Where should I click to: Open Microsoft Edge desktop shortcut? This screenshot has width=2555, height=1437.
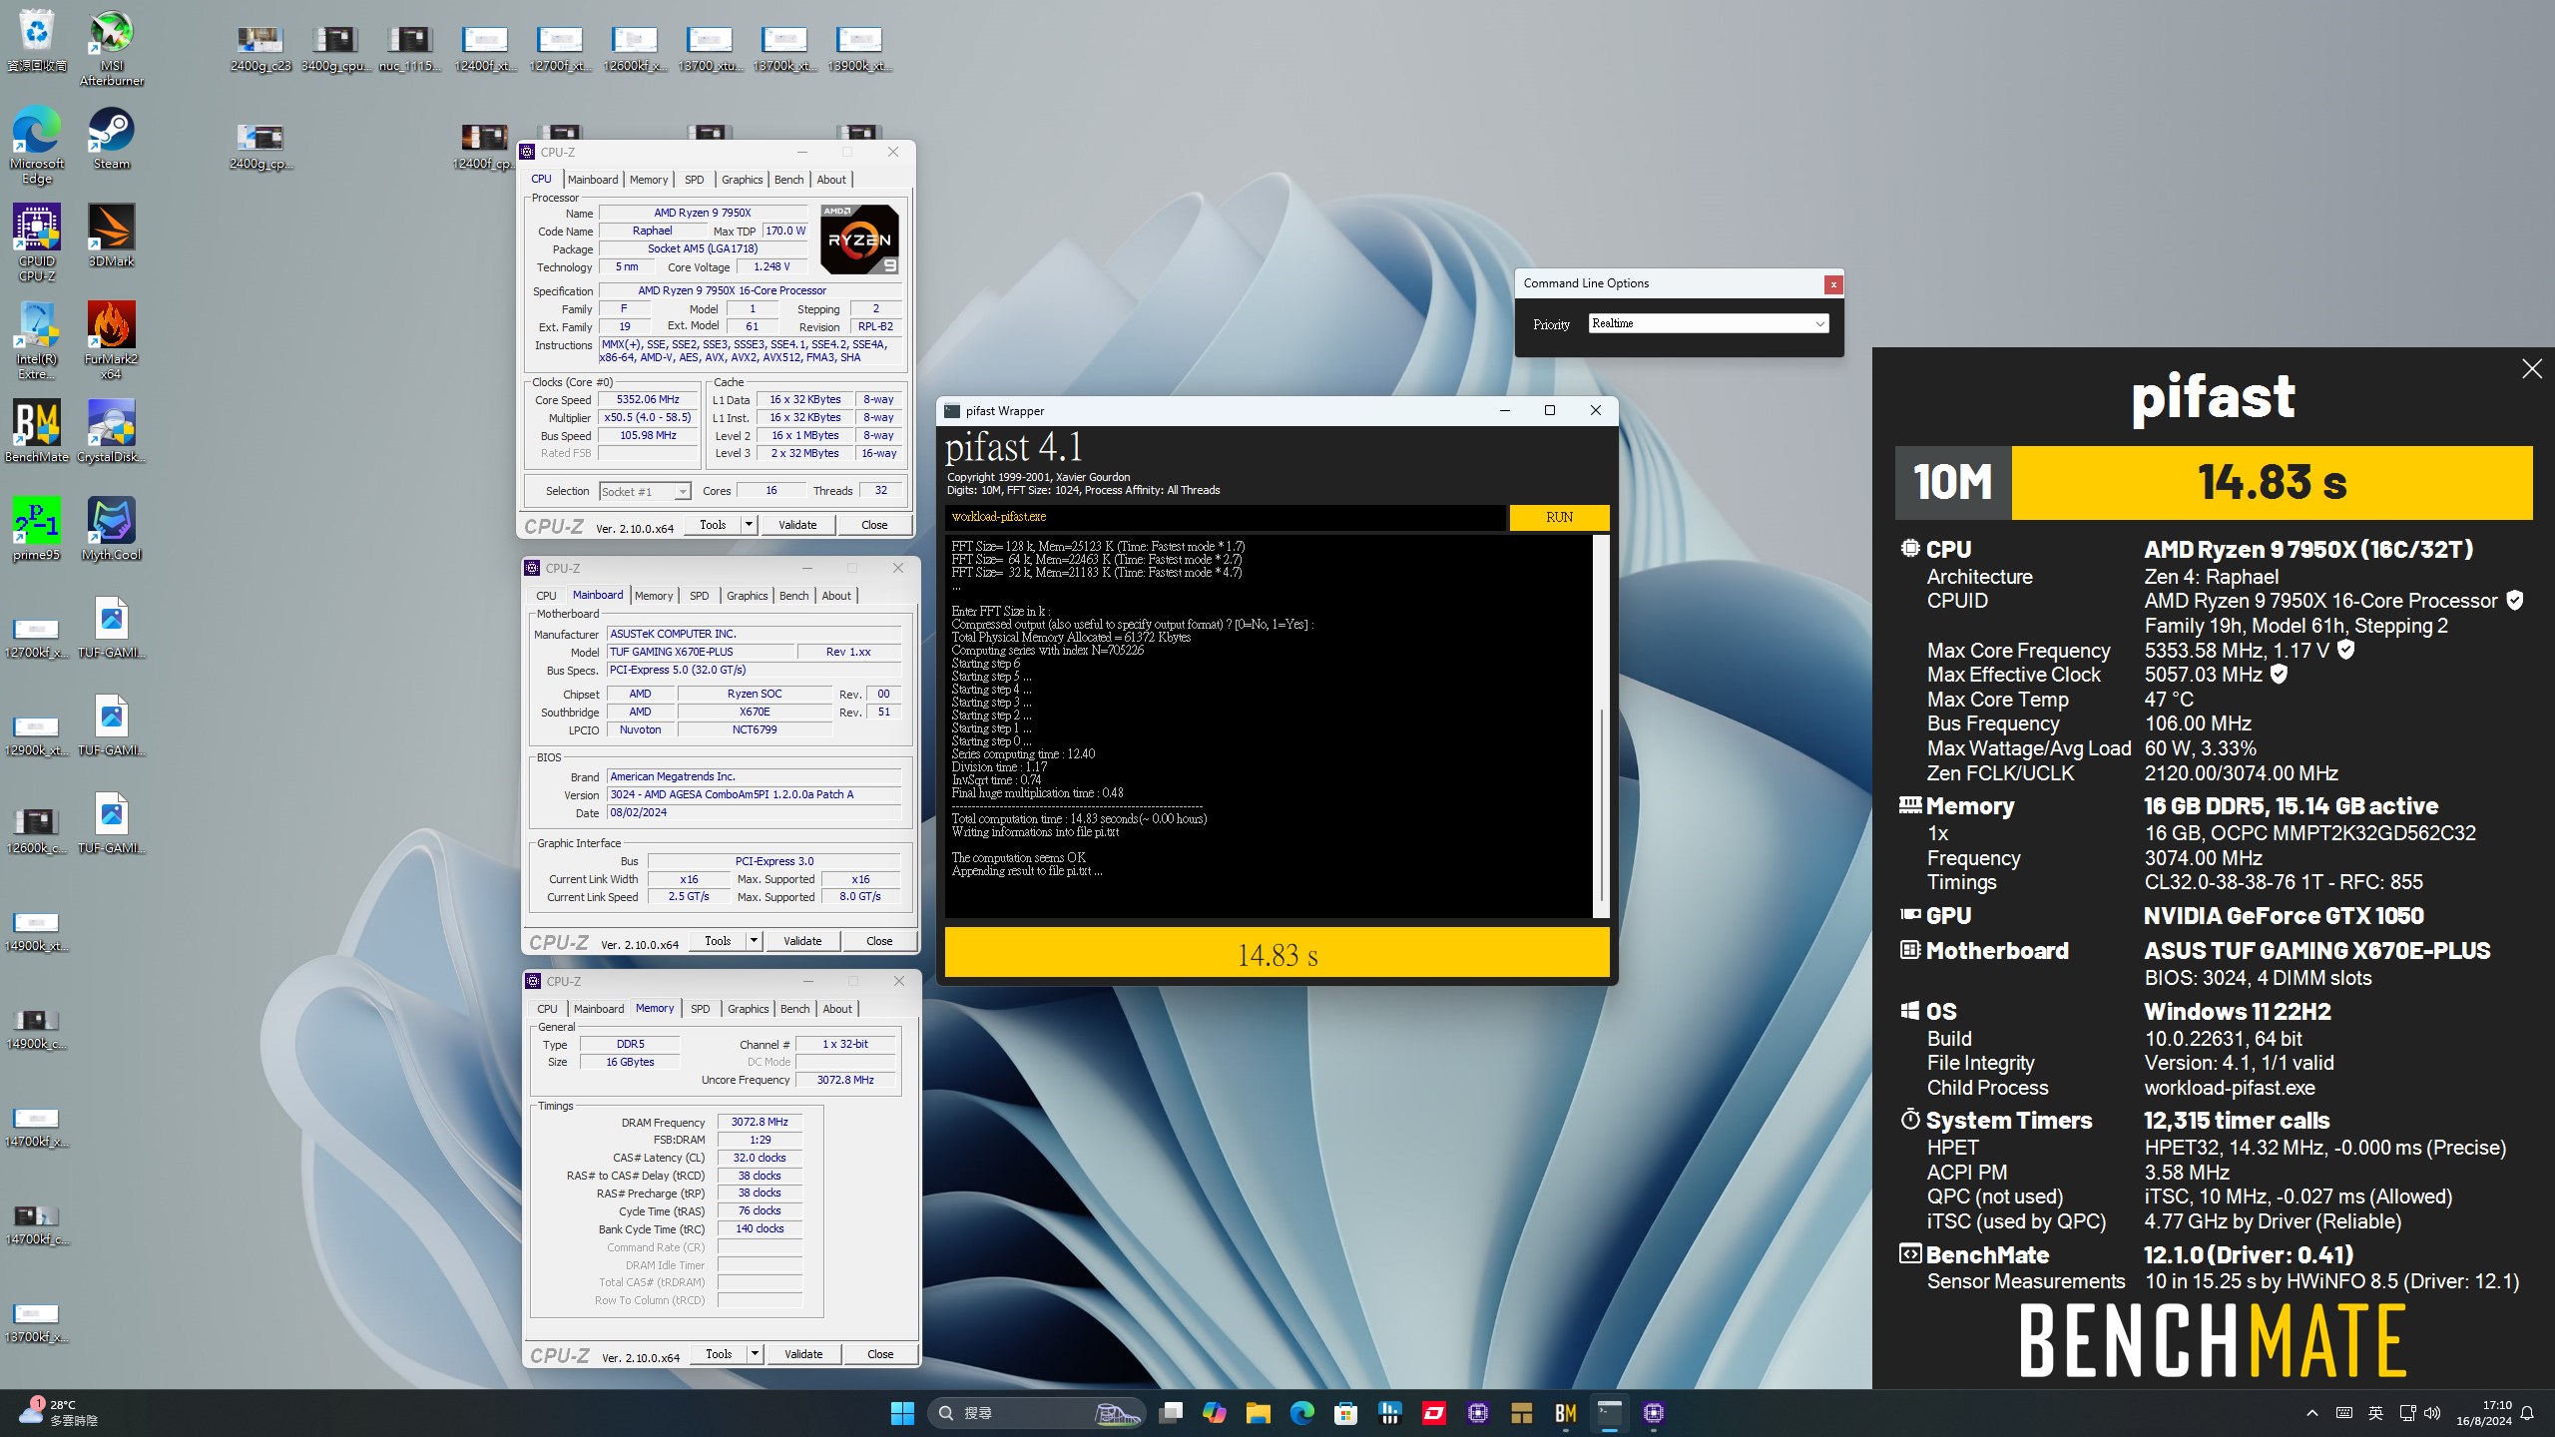(37, 145)
